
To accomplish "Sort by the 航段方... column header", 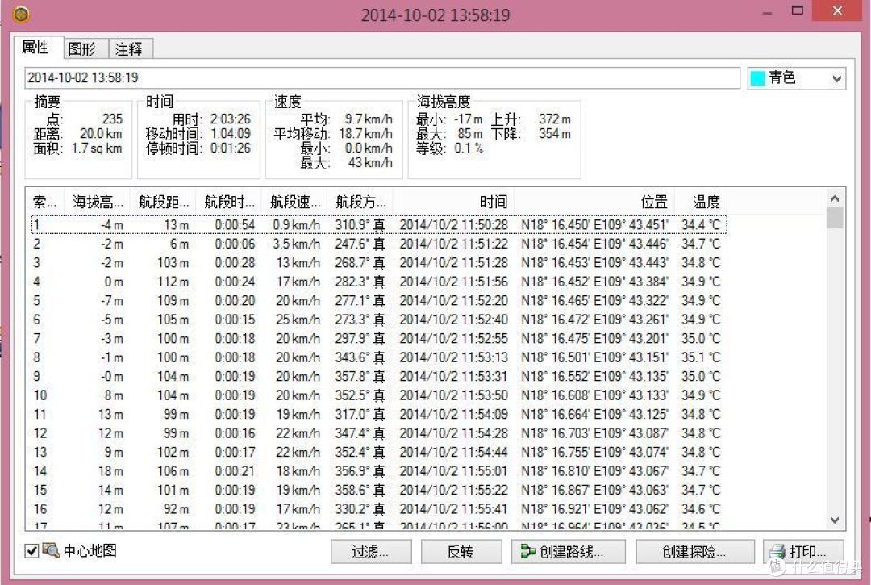I will point(360,202).
